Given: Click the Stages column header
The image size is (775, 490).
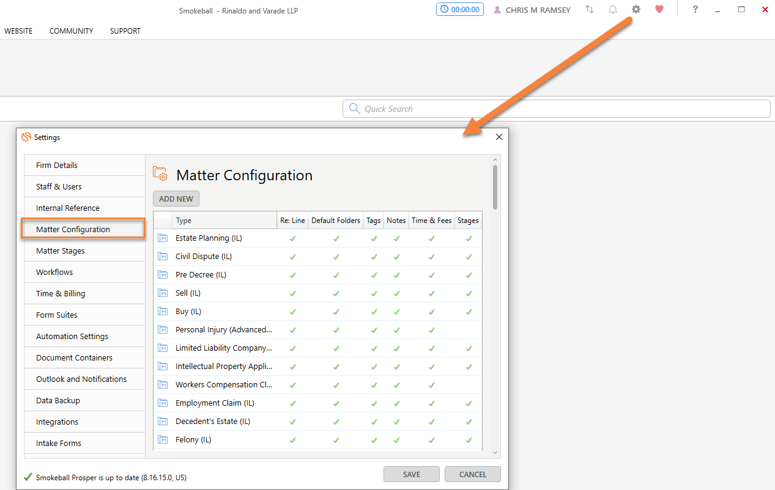Looking at the screenshot, I should [x=468, y=221].
